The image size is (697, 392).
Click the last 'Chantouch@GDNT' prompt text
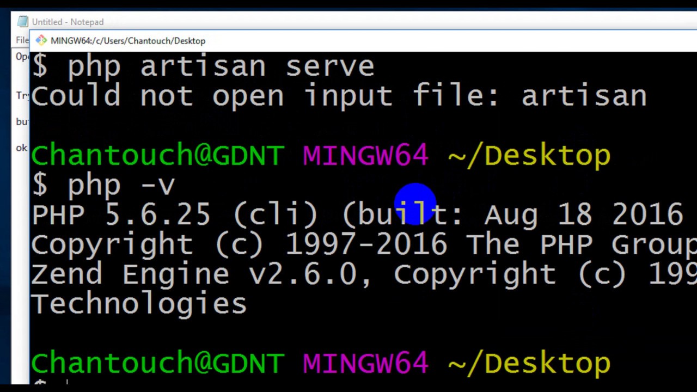pos(157,363)
